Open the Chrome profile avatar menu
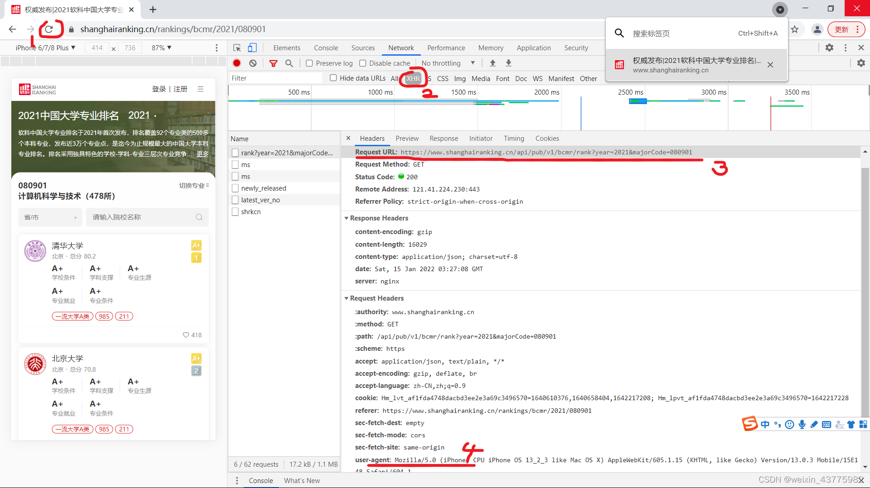Viewport: 870px width, 488px height. [817, 29]
